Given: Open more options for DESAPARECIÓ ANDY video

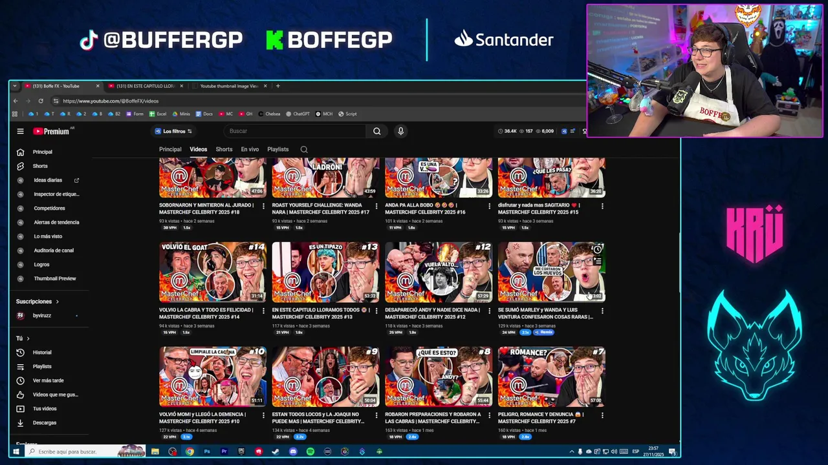Looking at the screenshot, I should (489, 311).
